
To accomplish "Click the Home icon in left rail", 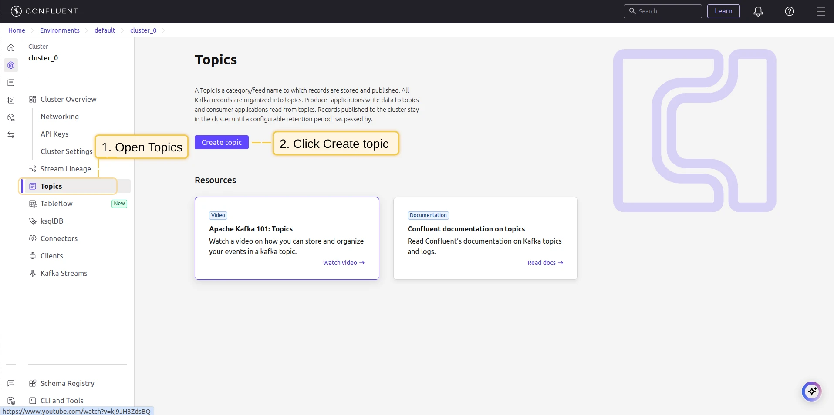I will [11, 48].
